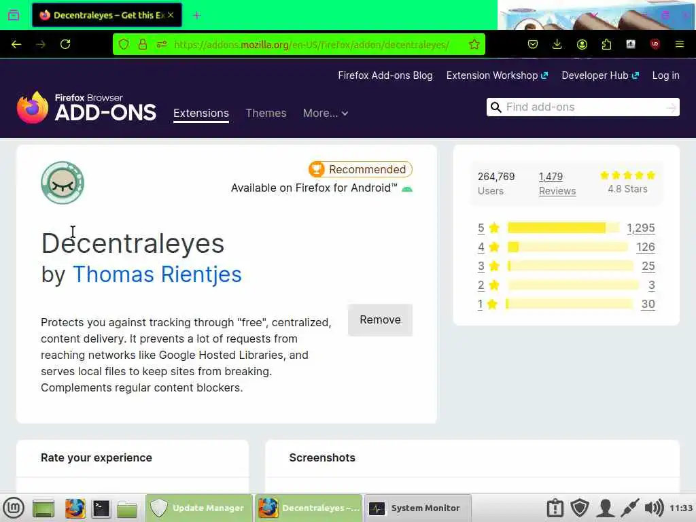This screenshot has width=696, height=522.
Task: Open the Downloads panel
Action: click(x=557, y=44)
